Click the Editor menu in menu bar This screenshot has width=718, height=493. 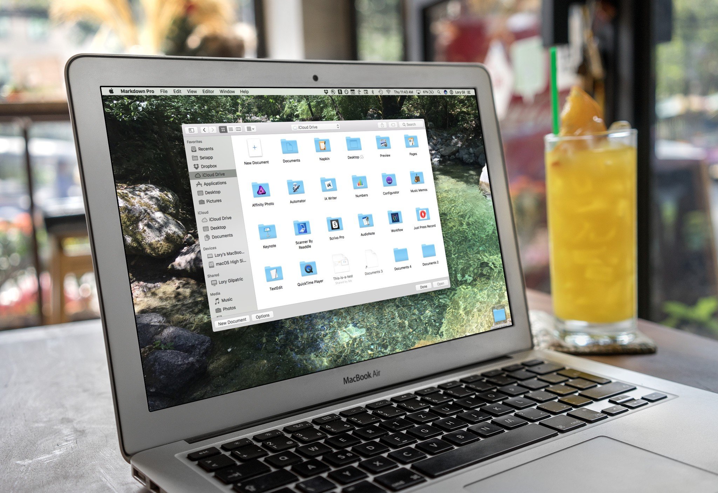click(209, 91)
